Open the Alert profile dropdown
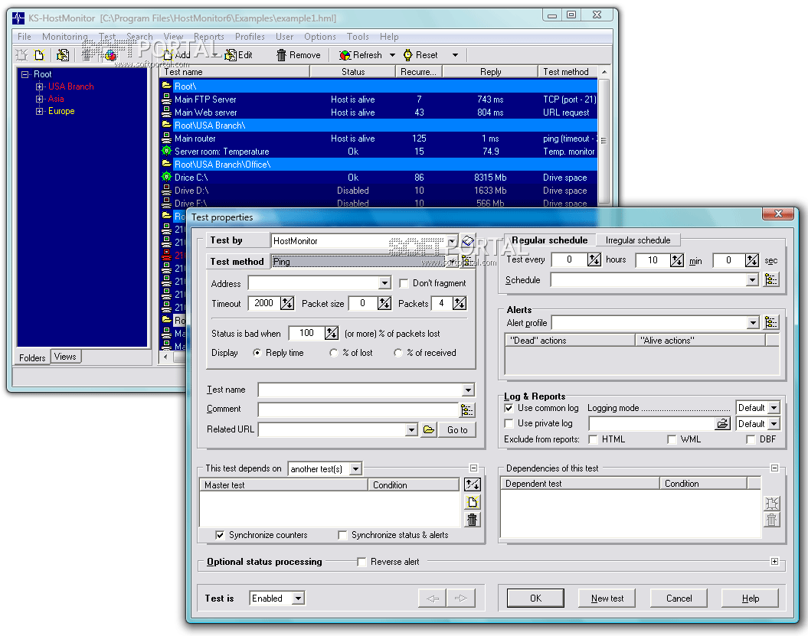The height and width of the screenshot is (636, 808). tap(752, 323)
